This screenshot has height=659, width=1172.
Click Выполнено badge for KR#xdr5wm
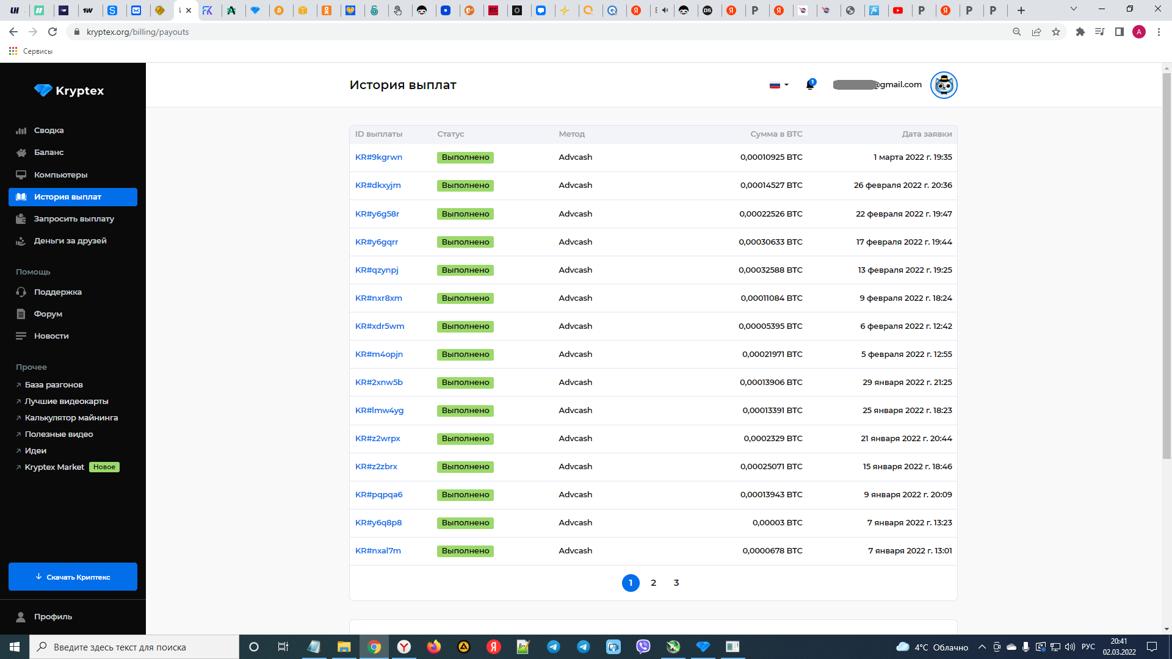click(x=465, y=326)
